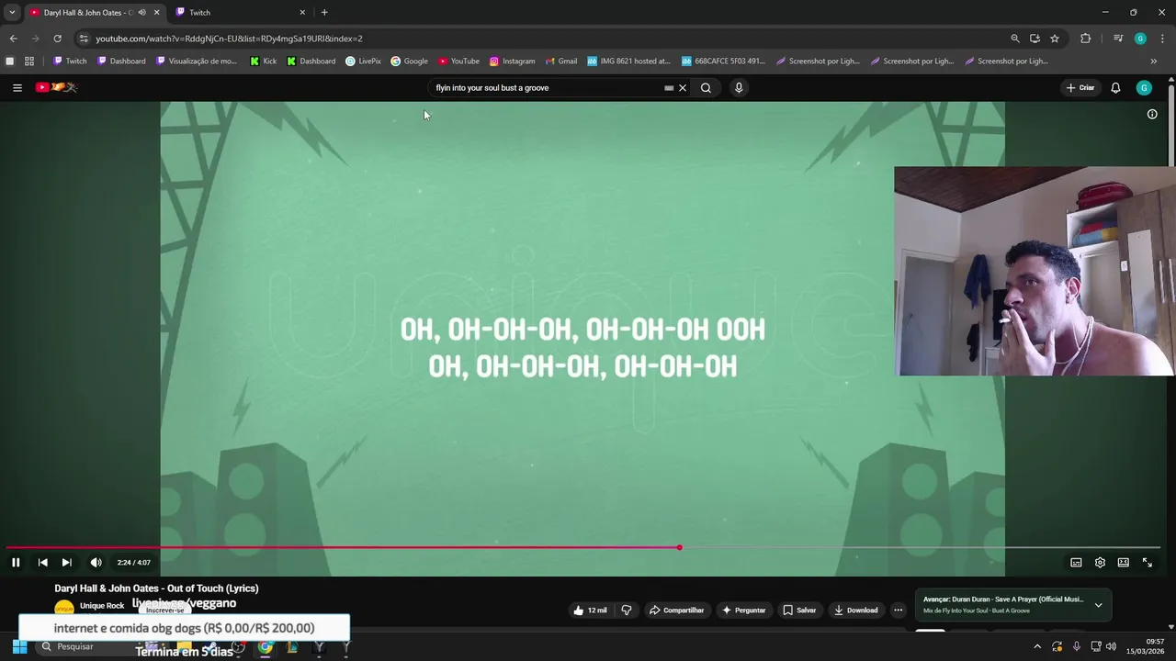Viewport: 1176px width, 661px height.
Task: Click the red progress bar scrubber
Action: click(679, 548)
